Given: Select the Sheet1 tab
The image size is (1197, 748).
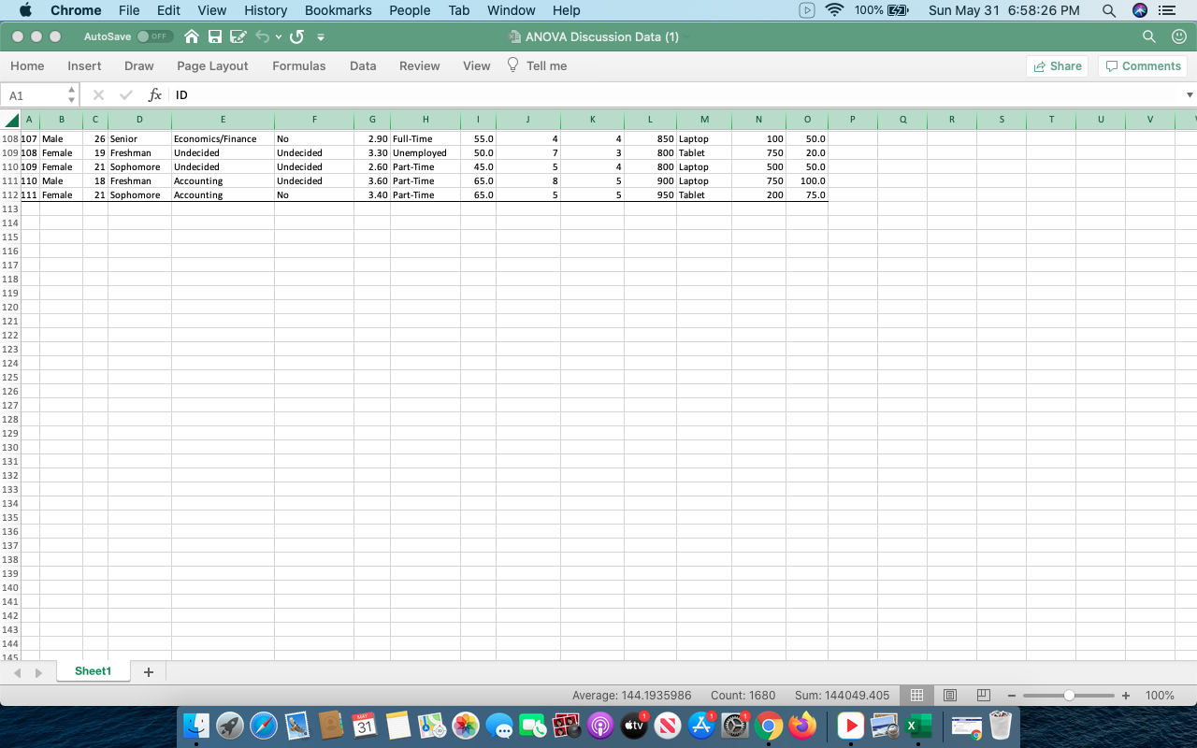Looking at the screenshot, I should tap(93, 671).
